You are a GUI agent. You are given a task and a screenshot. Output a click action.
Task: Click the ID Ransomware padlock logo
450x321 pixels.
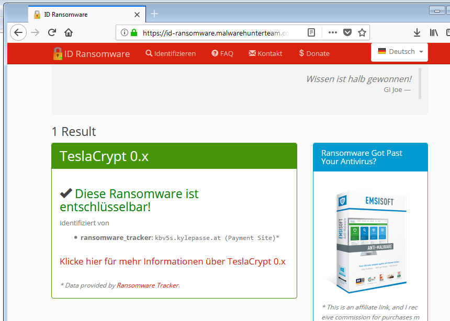pyautogui.click(x=58, y=54)
